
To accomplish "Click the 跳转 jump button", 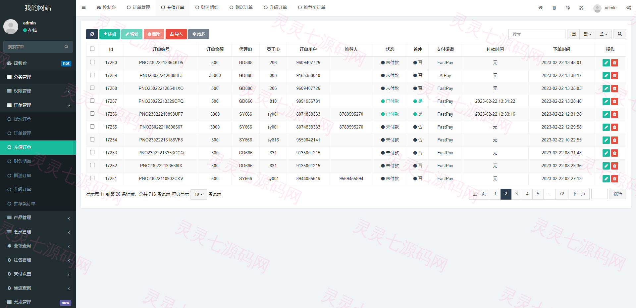I will (617, 194).
